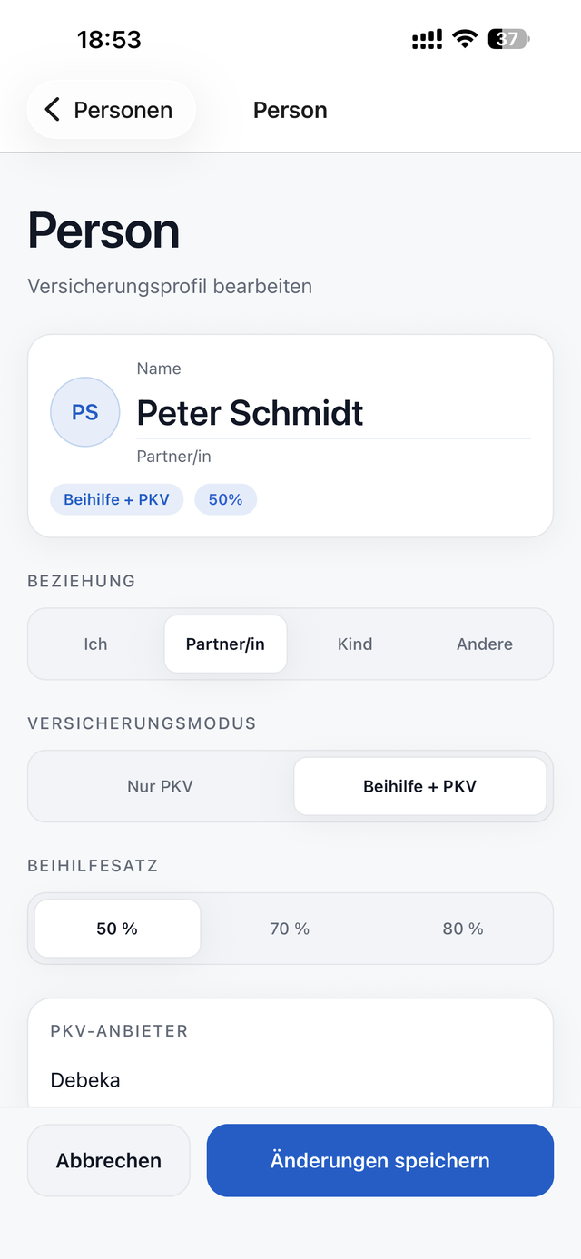Select the 80 % Beihilfesatz segment
Screen dimensions: 581x1259
[x=462, y=929]
